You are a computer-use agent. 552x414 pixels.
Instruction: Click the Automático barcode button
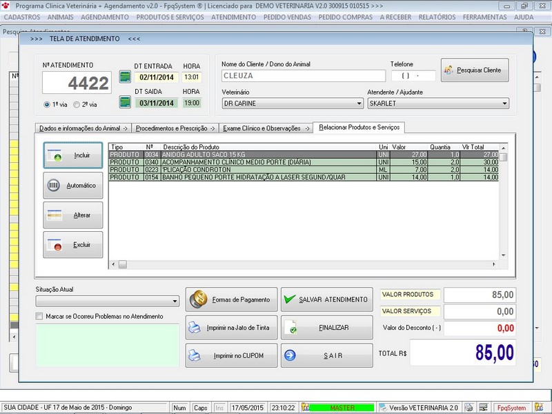[x=72, y=186]
